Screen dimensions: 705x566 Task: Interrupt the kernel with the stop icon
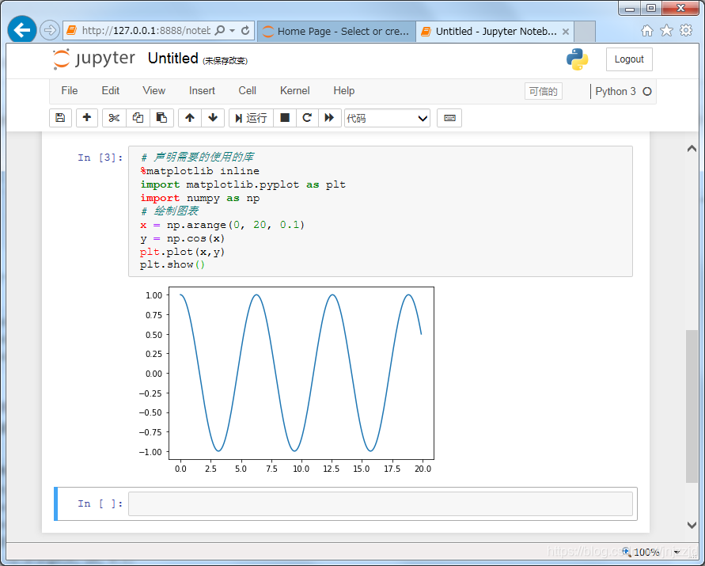click(285, 117)
